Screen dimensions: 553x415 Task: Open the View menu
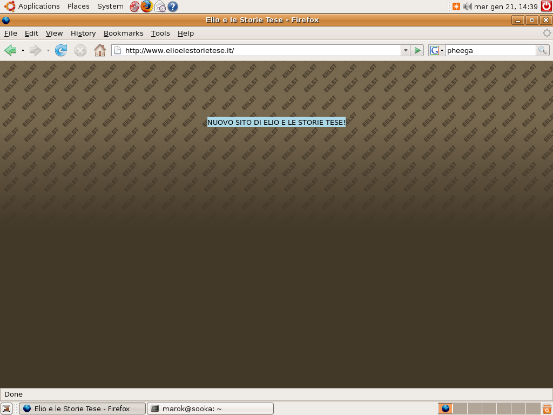[55, 33]
